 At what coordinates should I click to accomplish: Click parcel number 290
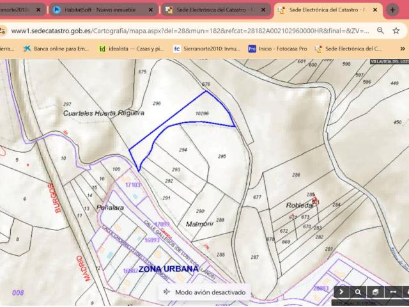(x=200, y=211)
